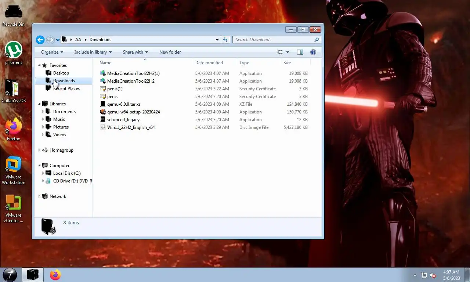Expand the Documents library node
This screenshot has height=282, width=470.
(43, 112)
